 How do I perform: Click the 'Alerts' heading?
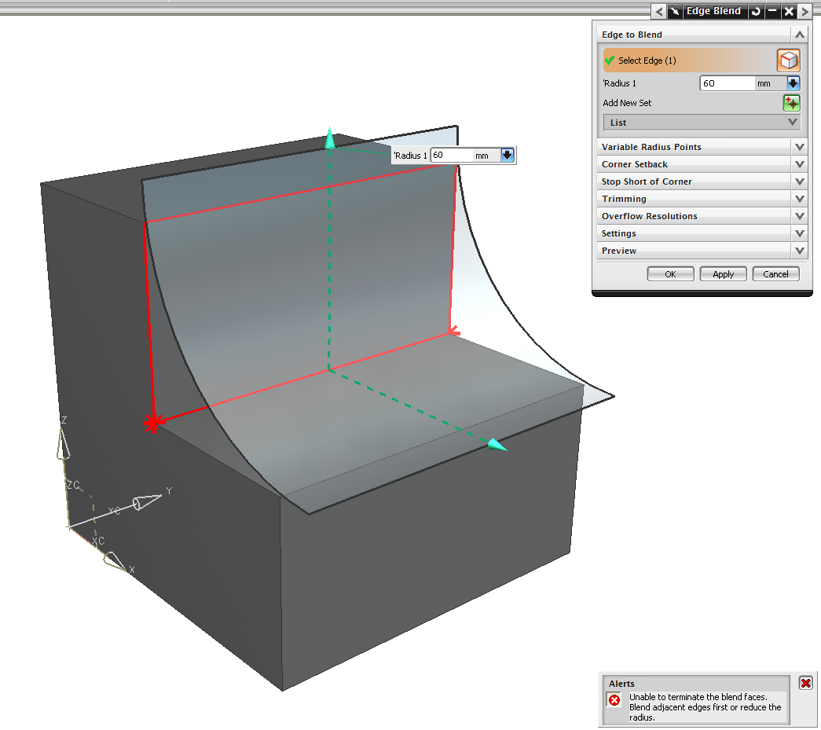(x=621, y=684)
